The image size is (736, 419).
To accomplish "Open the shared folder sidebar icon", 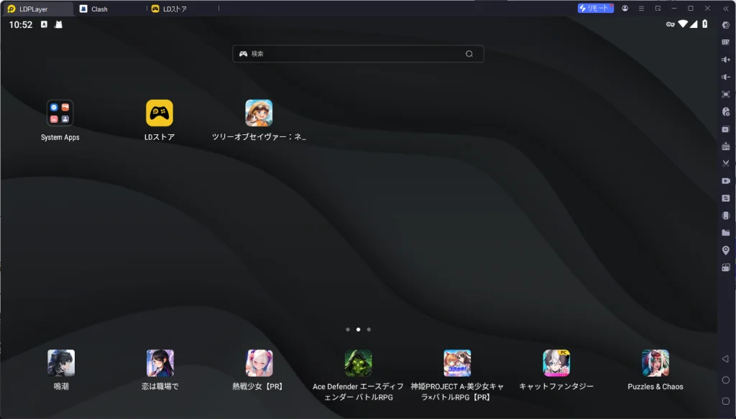I will (x=726, y=233).
